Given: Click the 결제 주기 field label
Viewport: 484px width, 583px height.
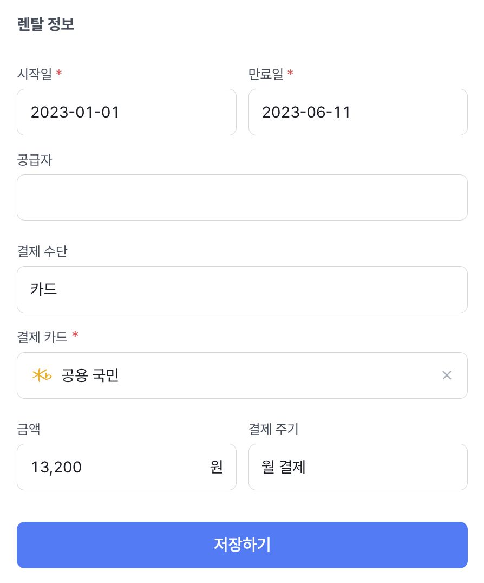Looking at the screenshot, I should click(x=273, y=429).
